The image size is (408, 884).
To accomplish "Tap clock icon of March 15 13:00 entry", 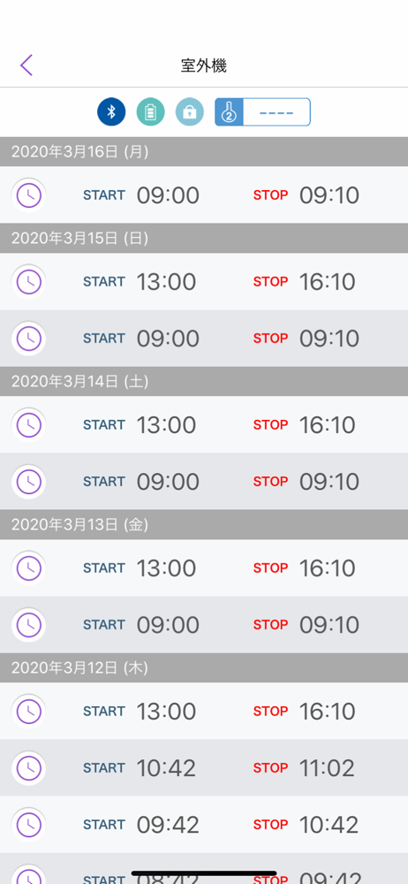I will point(29,281).
